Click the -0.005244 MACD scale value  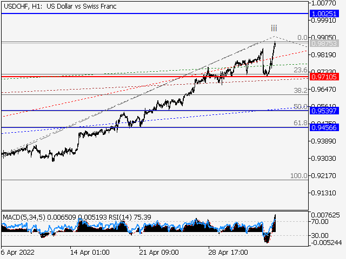tap(327, 243)
